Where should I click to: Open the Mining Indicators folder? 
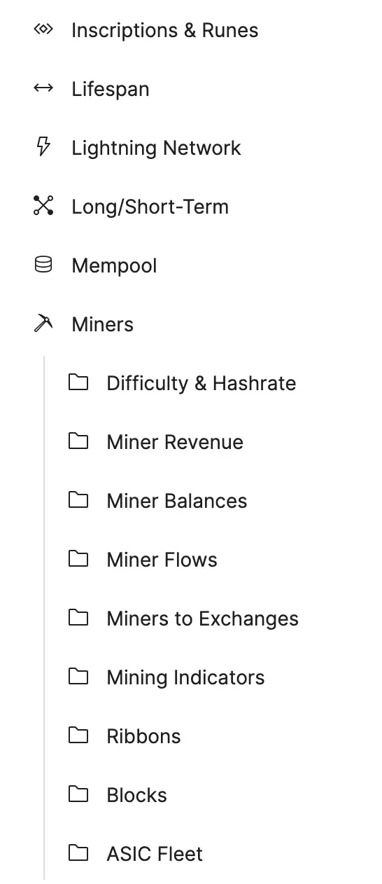(x=185, y=677)
